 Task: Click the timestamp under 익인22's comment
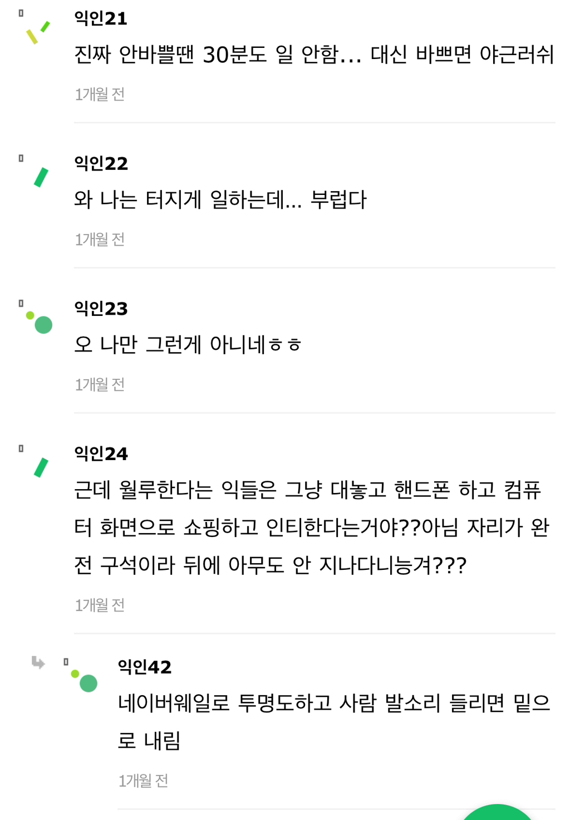pyautogui.click(x=99, y=239)
